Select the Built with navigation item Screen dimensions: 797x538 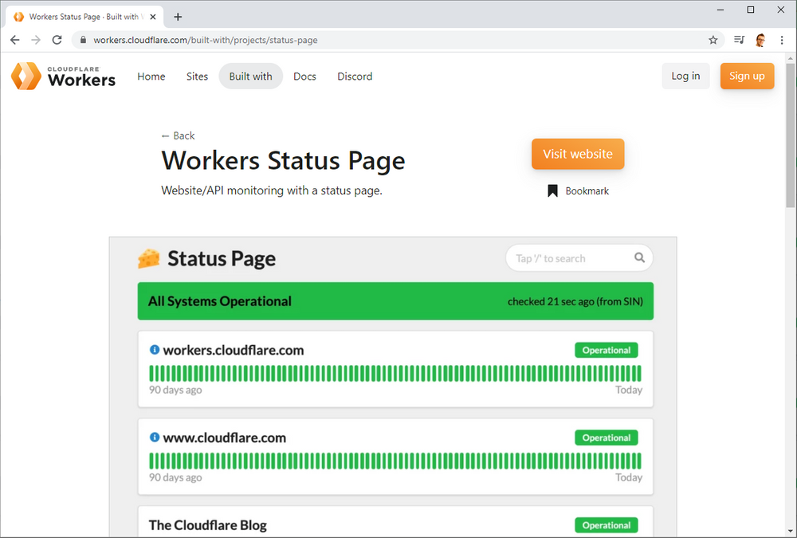pyautogui.click(x=250, y=76)
